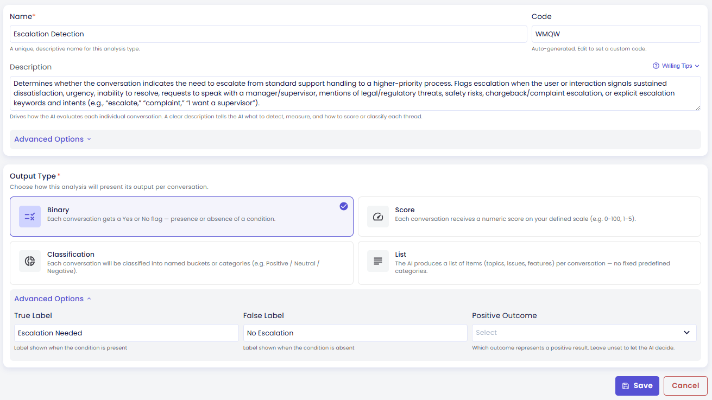
Task: Click 'Auto-generated. Edit to set a custom code.' hint
Action: click(589, 49)
